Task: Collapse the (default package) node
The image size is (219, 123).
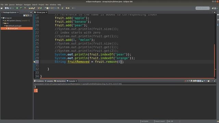Action: click(x=5, y=26)
